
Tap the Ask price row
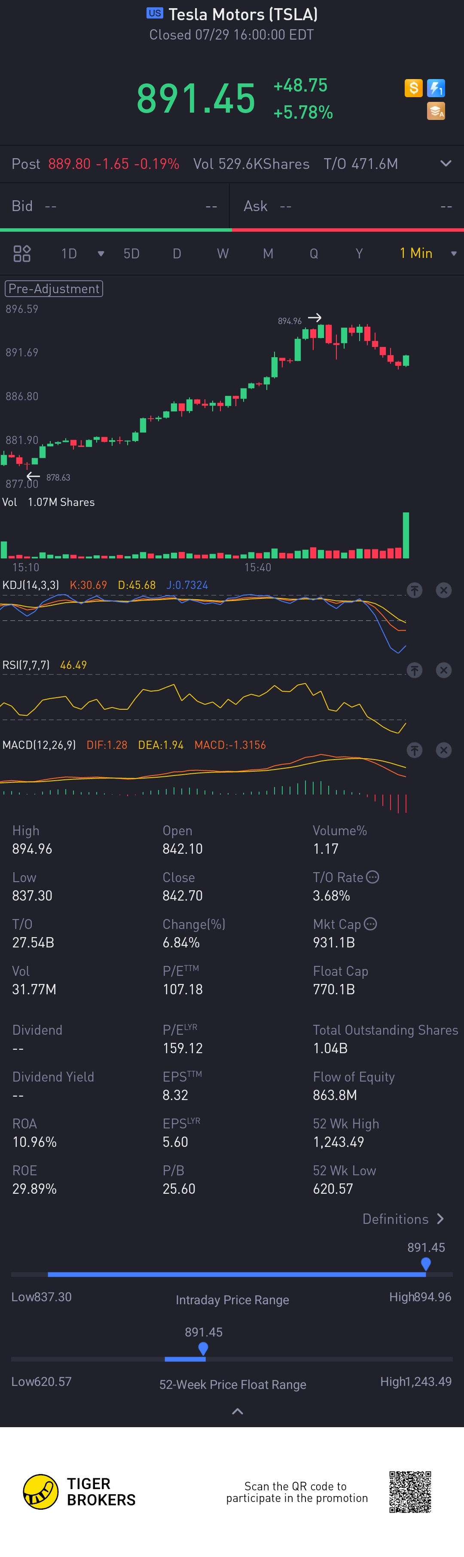pos(348,206)
